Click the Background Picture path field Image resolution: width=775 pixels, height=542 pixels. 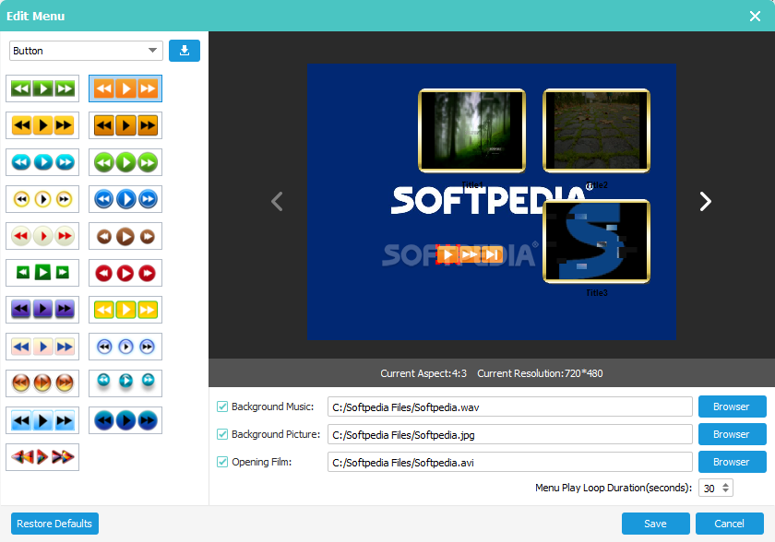pyautogui.click(x=509, y=435)
